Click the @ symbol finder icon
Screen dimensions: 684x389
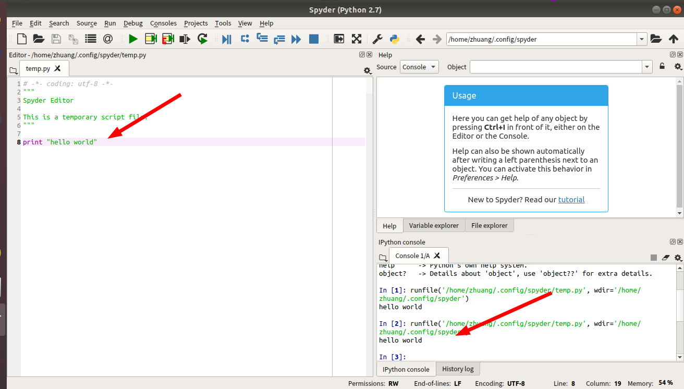[108, 39]
